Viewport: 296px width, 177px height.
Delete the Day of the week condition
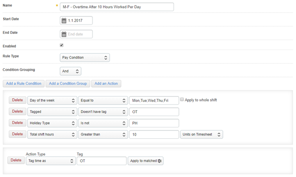pos(17,100)
